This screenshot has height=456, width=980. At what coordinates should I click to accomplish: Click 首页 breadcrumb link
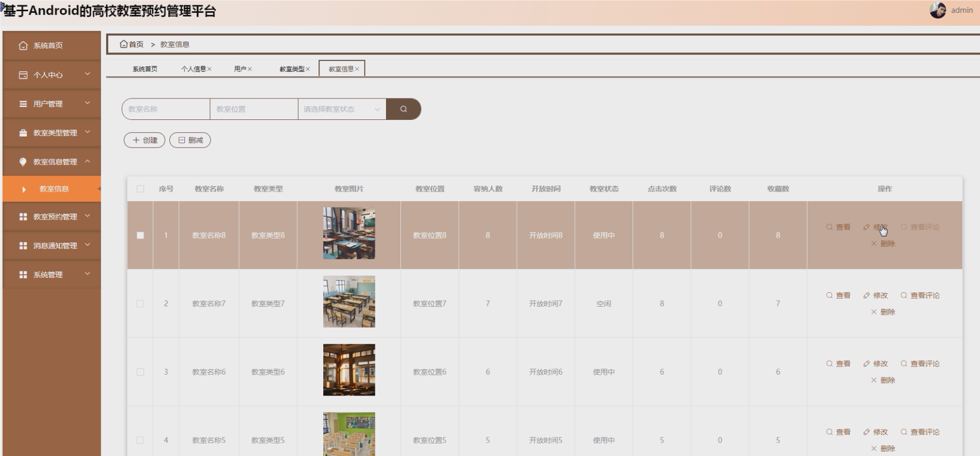click(x=136, y=44)
